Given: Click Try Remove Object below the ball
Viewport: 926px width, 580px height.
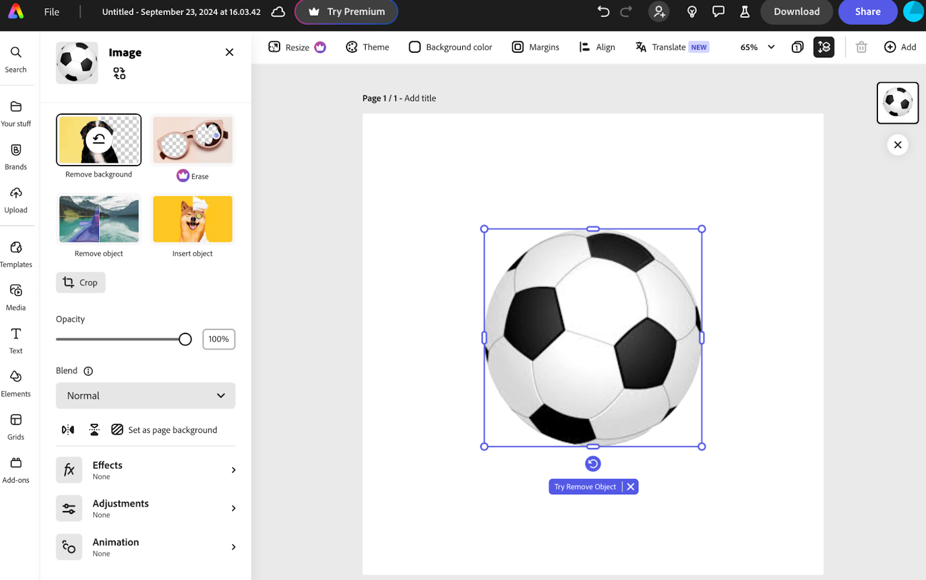Looking at the screenshot, I should pos(585,486).
